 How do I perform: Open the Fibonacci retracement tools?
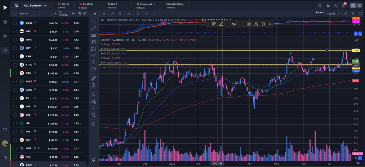click(x=94, y=35)
